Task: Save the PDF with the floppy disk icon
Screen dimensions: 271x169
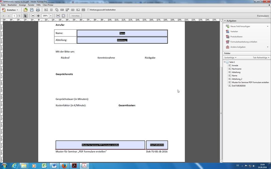Action: click(32, 10)
